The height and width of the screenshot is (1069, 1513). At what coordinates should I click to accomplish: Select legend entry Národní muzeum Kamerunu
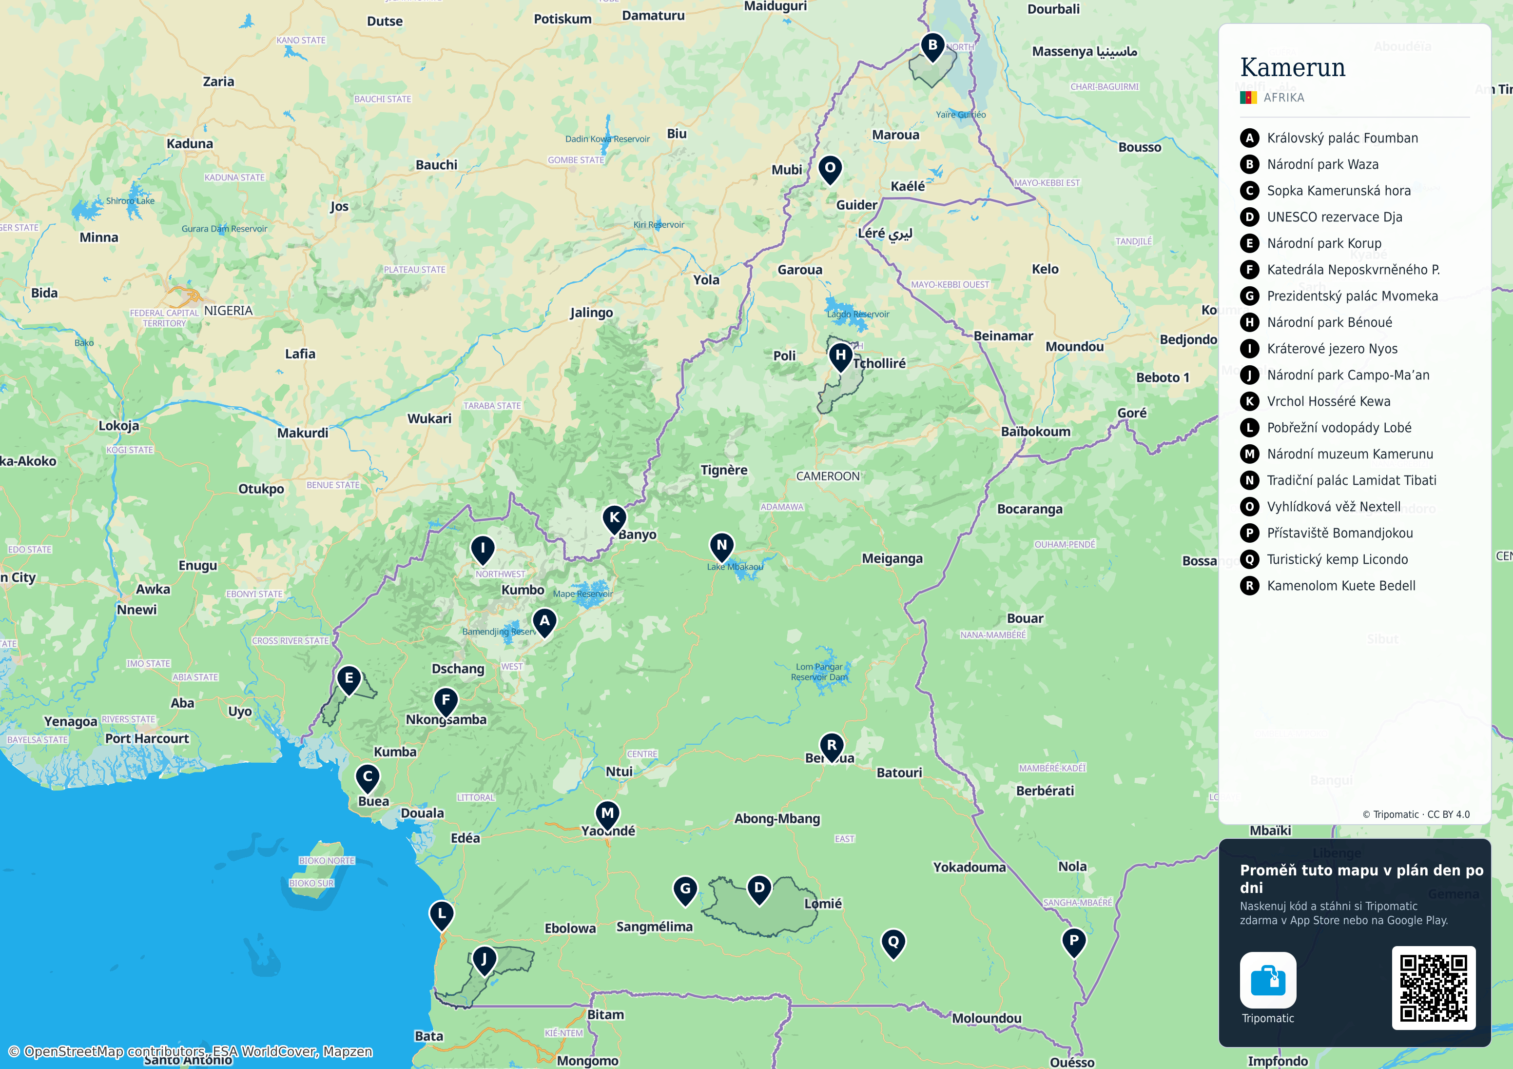pyautogui.click(x=1337, y=455)
